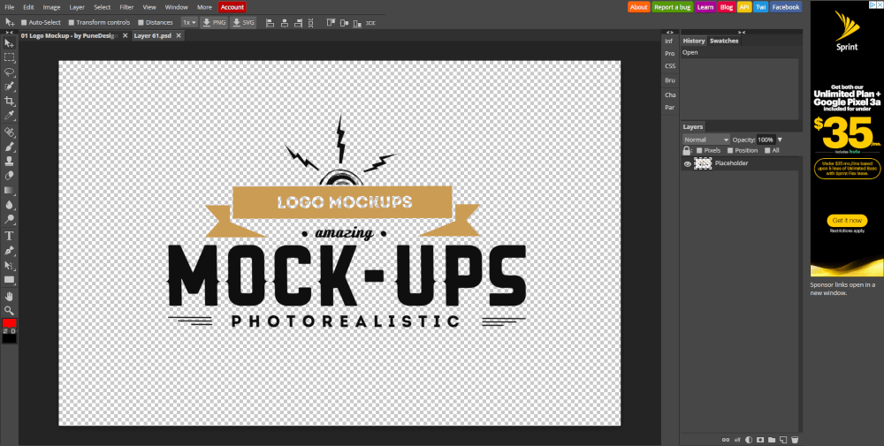Viewport: 884px width, 446px height.
Task: Enable the Distances checkbox
Action: 141,23
